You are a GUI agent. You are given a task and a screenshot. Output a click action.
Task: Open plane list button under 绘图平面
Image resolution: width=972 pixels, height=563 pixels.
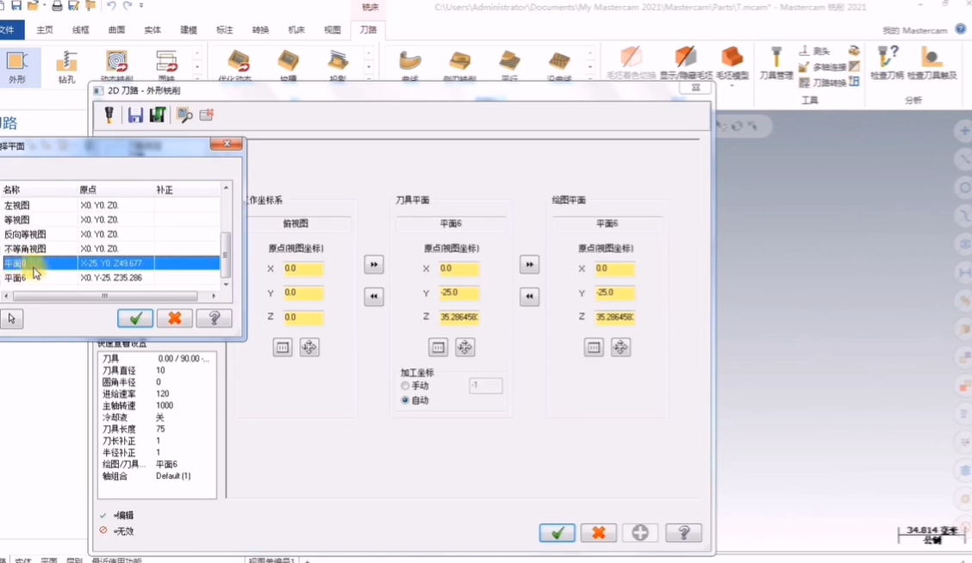(x=594, y=348)
